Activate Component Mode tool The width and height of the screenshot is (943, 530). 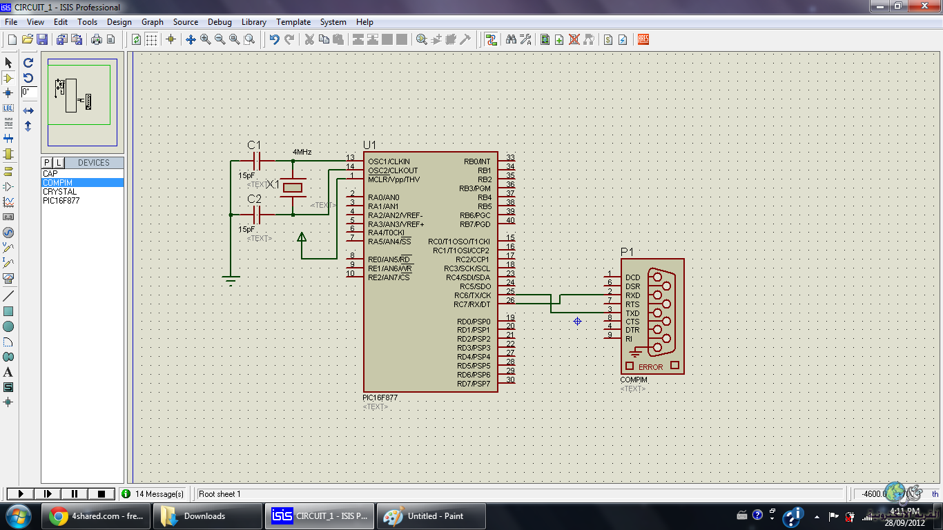[x=8, y=78]
